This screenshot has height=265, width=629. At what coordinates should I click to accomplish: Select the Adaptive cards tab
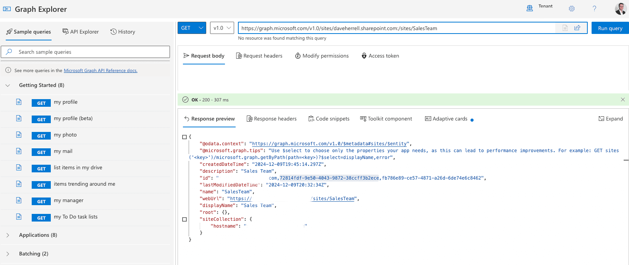(446, 119)
